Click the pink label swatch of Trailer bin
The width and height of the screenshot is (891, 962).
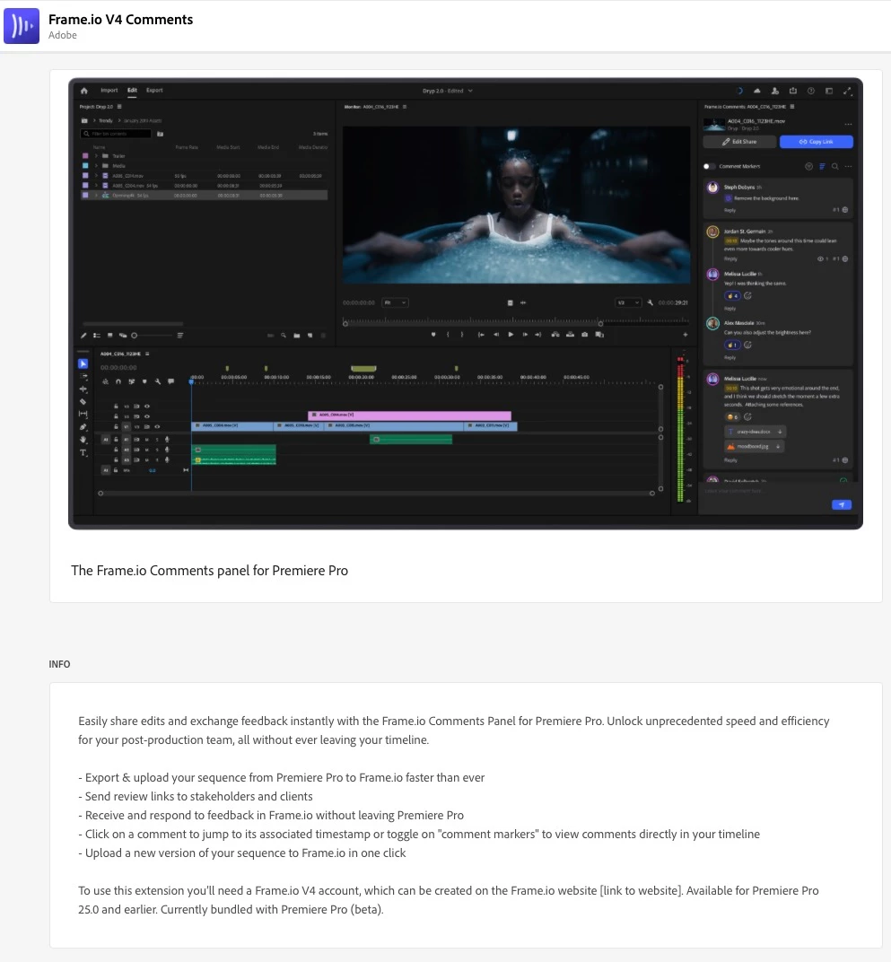(x=85, y=156)
